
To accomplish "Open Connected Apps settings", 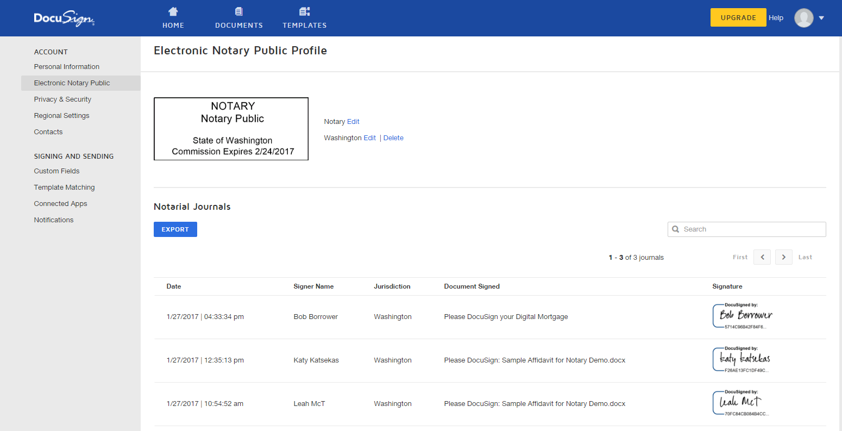I will (x=60, y=204).
